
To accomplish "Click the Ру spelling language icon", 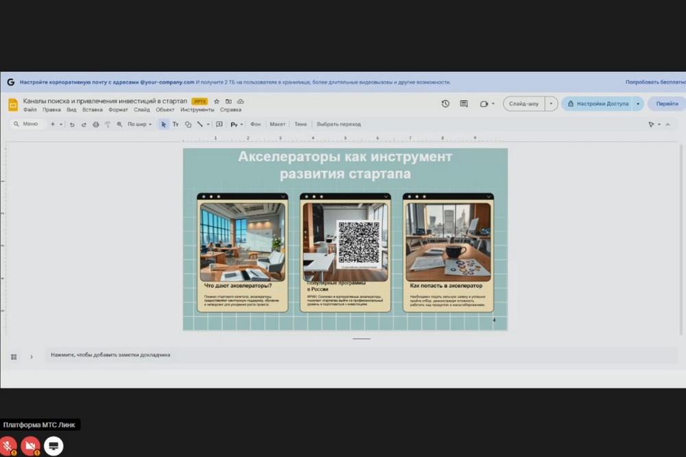I will [234, 125].
